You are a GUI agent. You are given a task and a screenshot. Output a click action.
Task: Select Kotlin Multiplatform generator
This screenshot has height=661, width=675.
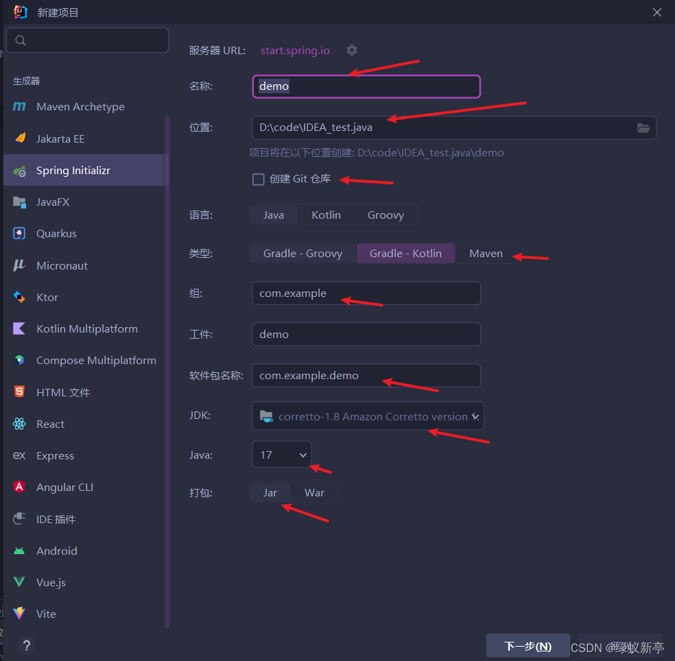click(x=84, y=328)
